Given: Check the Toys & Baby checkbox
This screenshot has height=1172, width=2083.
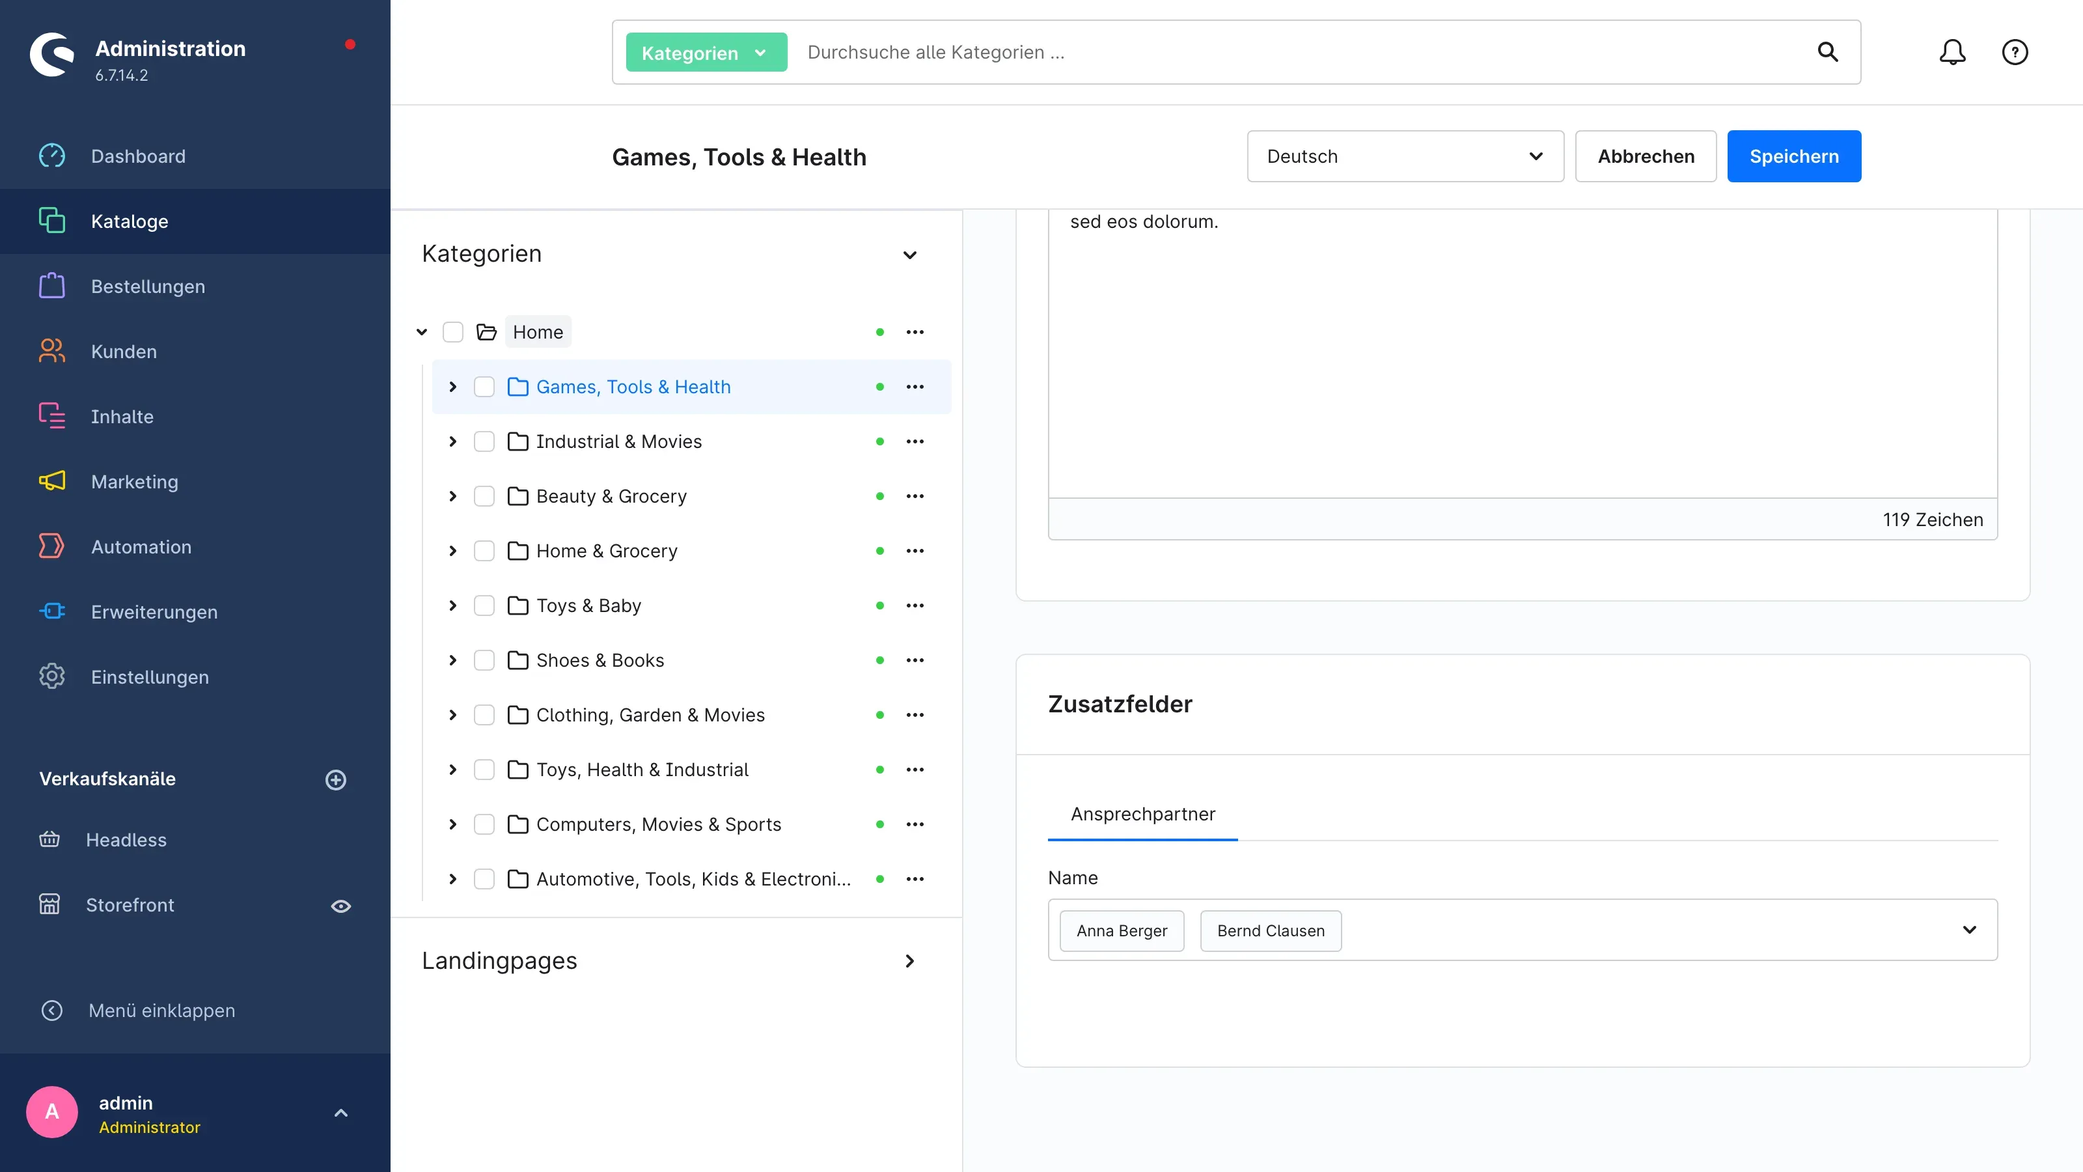Looking at the screenshot, I should tap(484, 606).
